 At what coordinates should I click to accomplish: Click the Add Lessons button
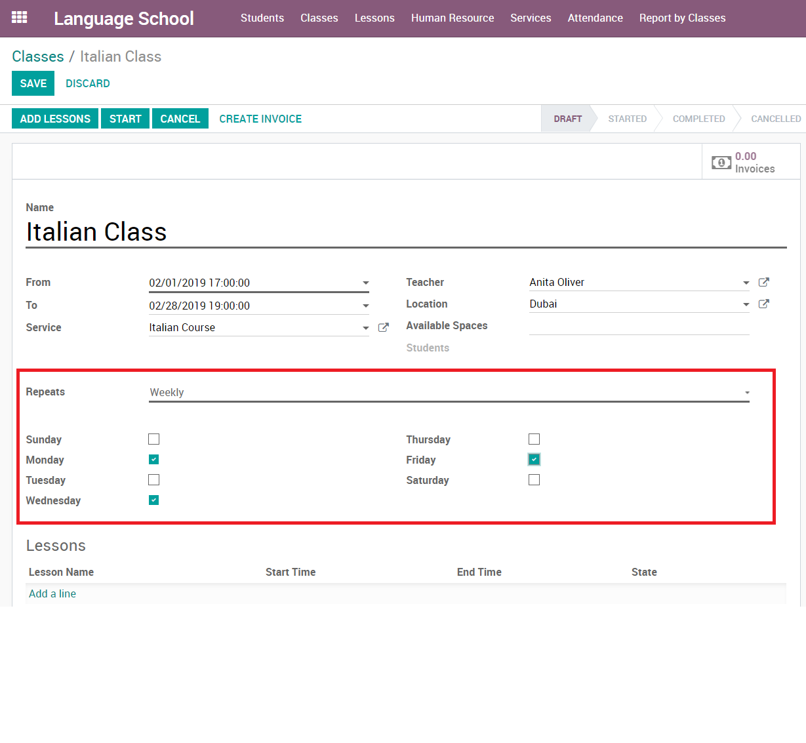55,119
